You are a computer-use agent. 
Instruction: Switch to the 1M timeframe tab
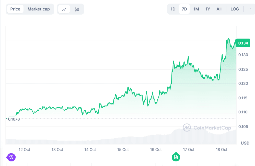196,9
